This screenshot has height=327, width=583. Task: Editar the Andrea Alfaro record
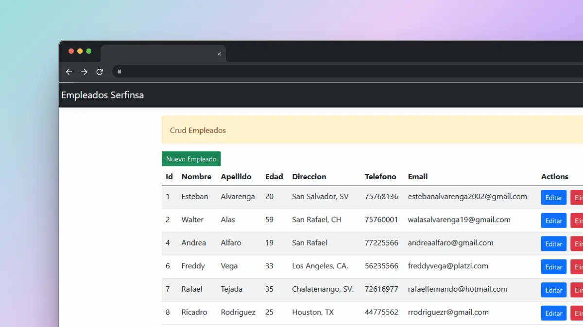553,244
